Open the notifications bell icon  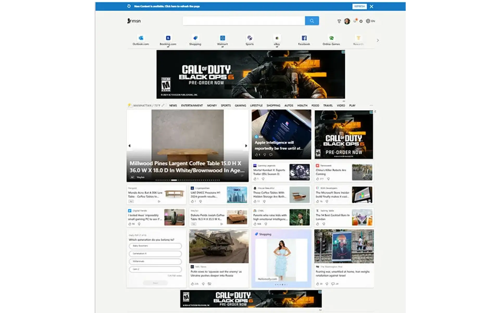pyautogui.click(x=355, y=21)
